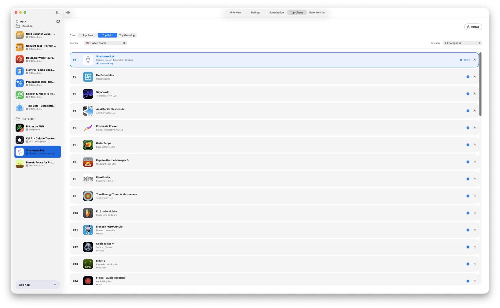Open SkyView in store icon
This screenshot has height=308, width=500.
(x=474, y=94)
